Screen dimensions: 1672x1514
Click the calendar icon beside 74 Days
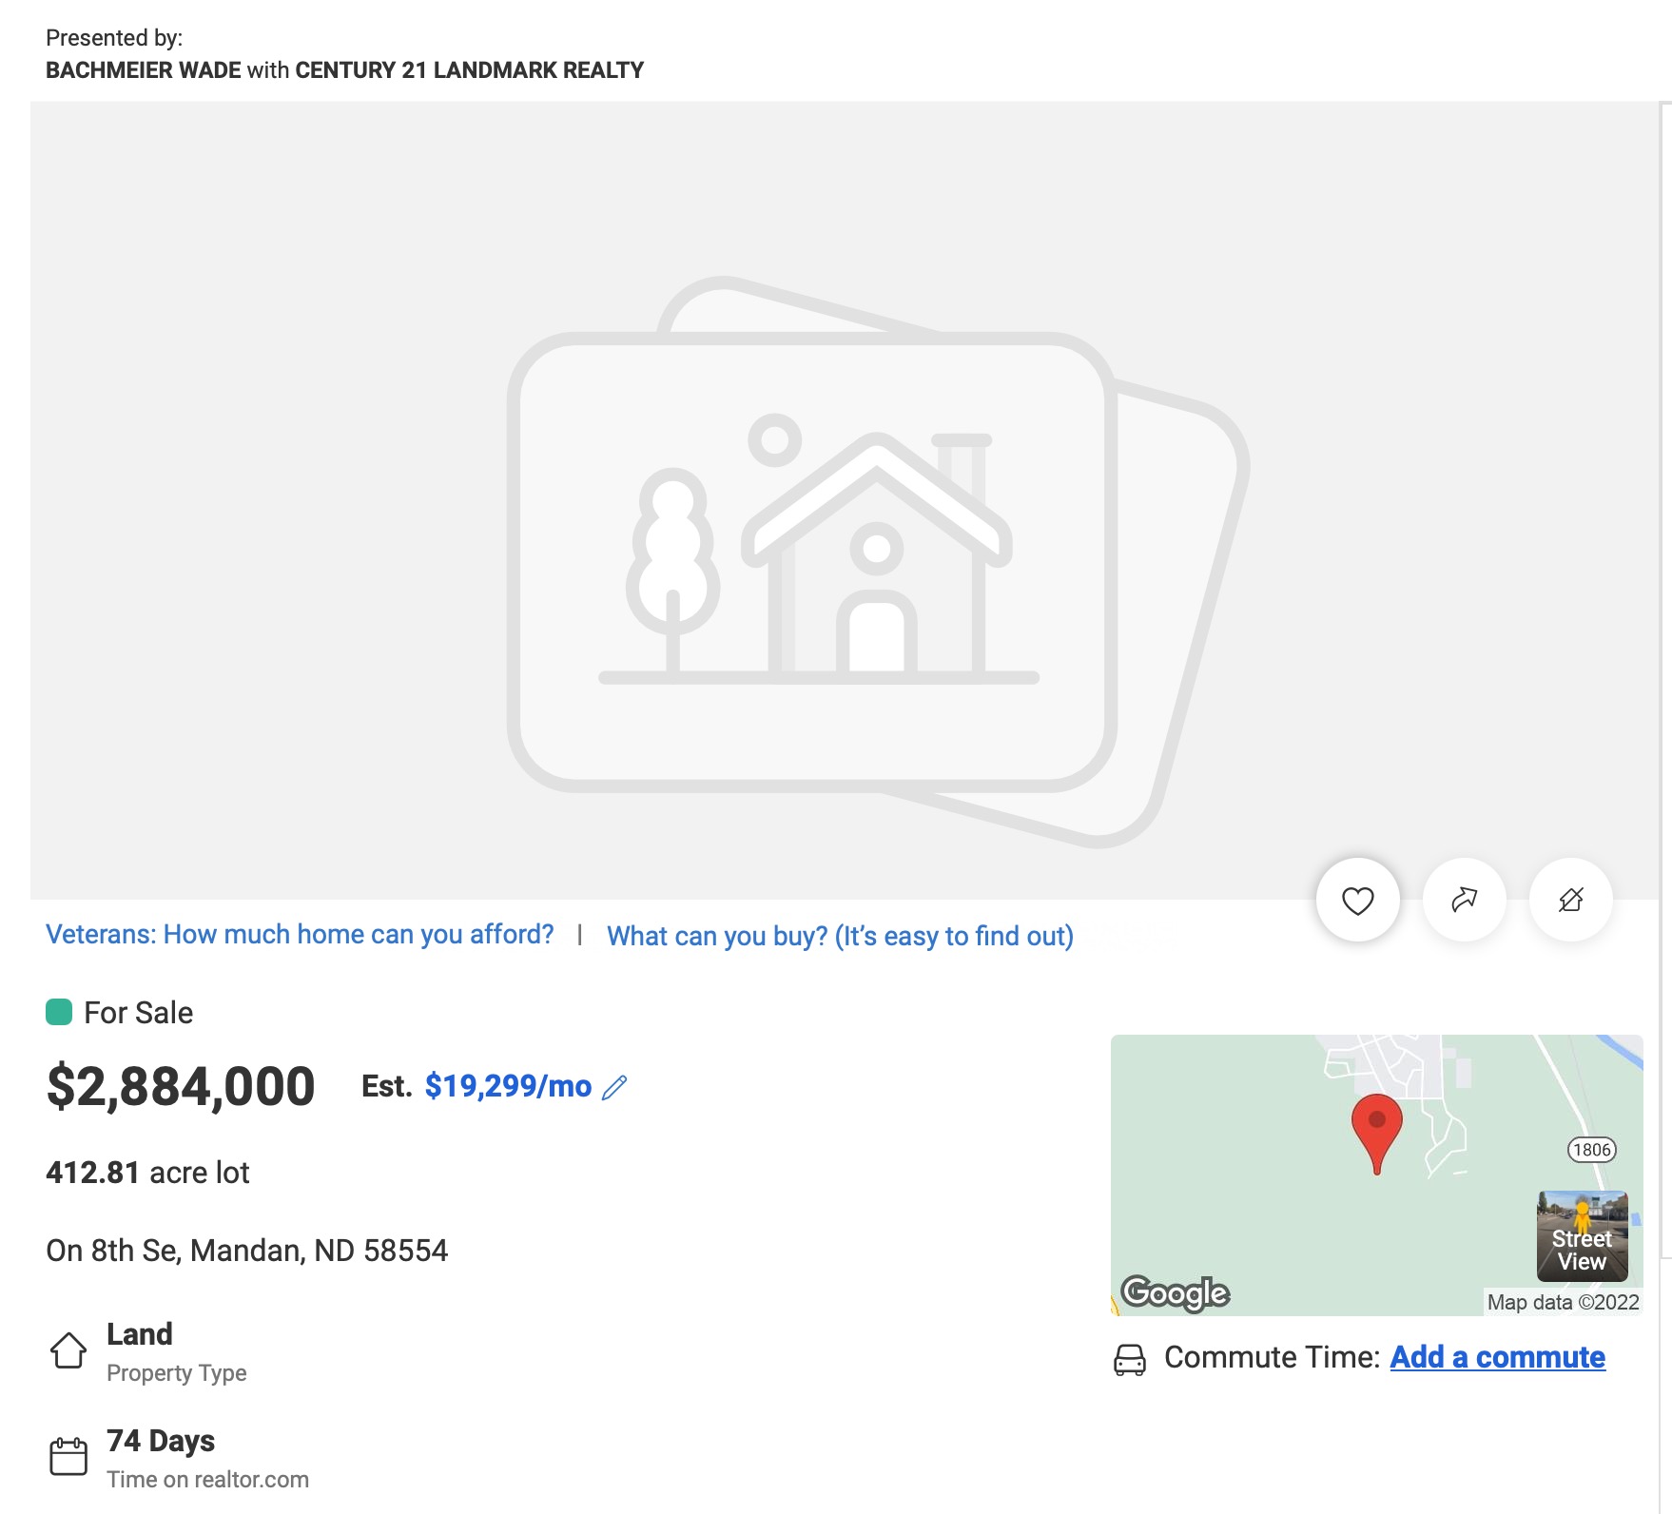(x=68, y=1457)
